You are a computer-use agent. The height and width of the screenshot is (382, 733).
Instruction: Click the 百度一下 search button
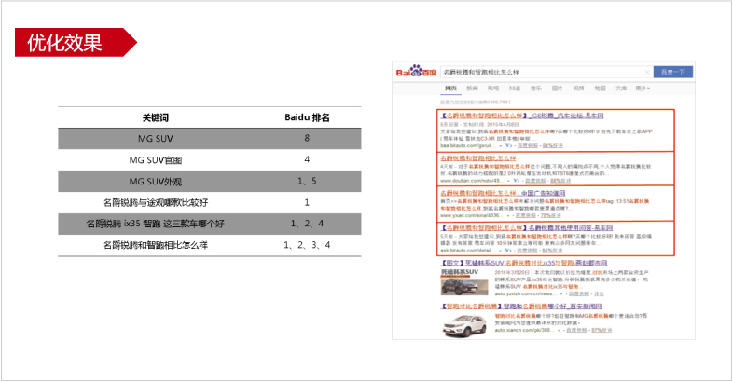coord(671,72)
